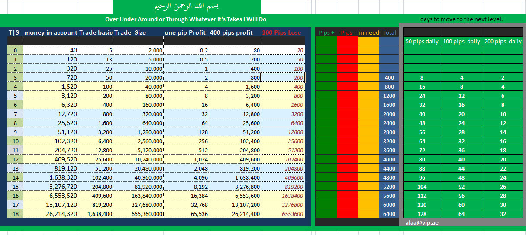The width and height of the screenshot is (526, 235).
Task: Select the Total column value '5200'
Action: pos(389,187)
